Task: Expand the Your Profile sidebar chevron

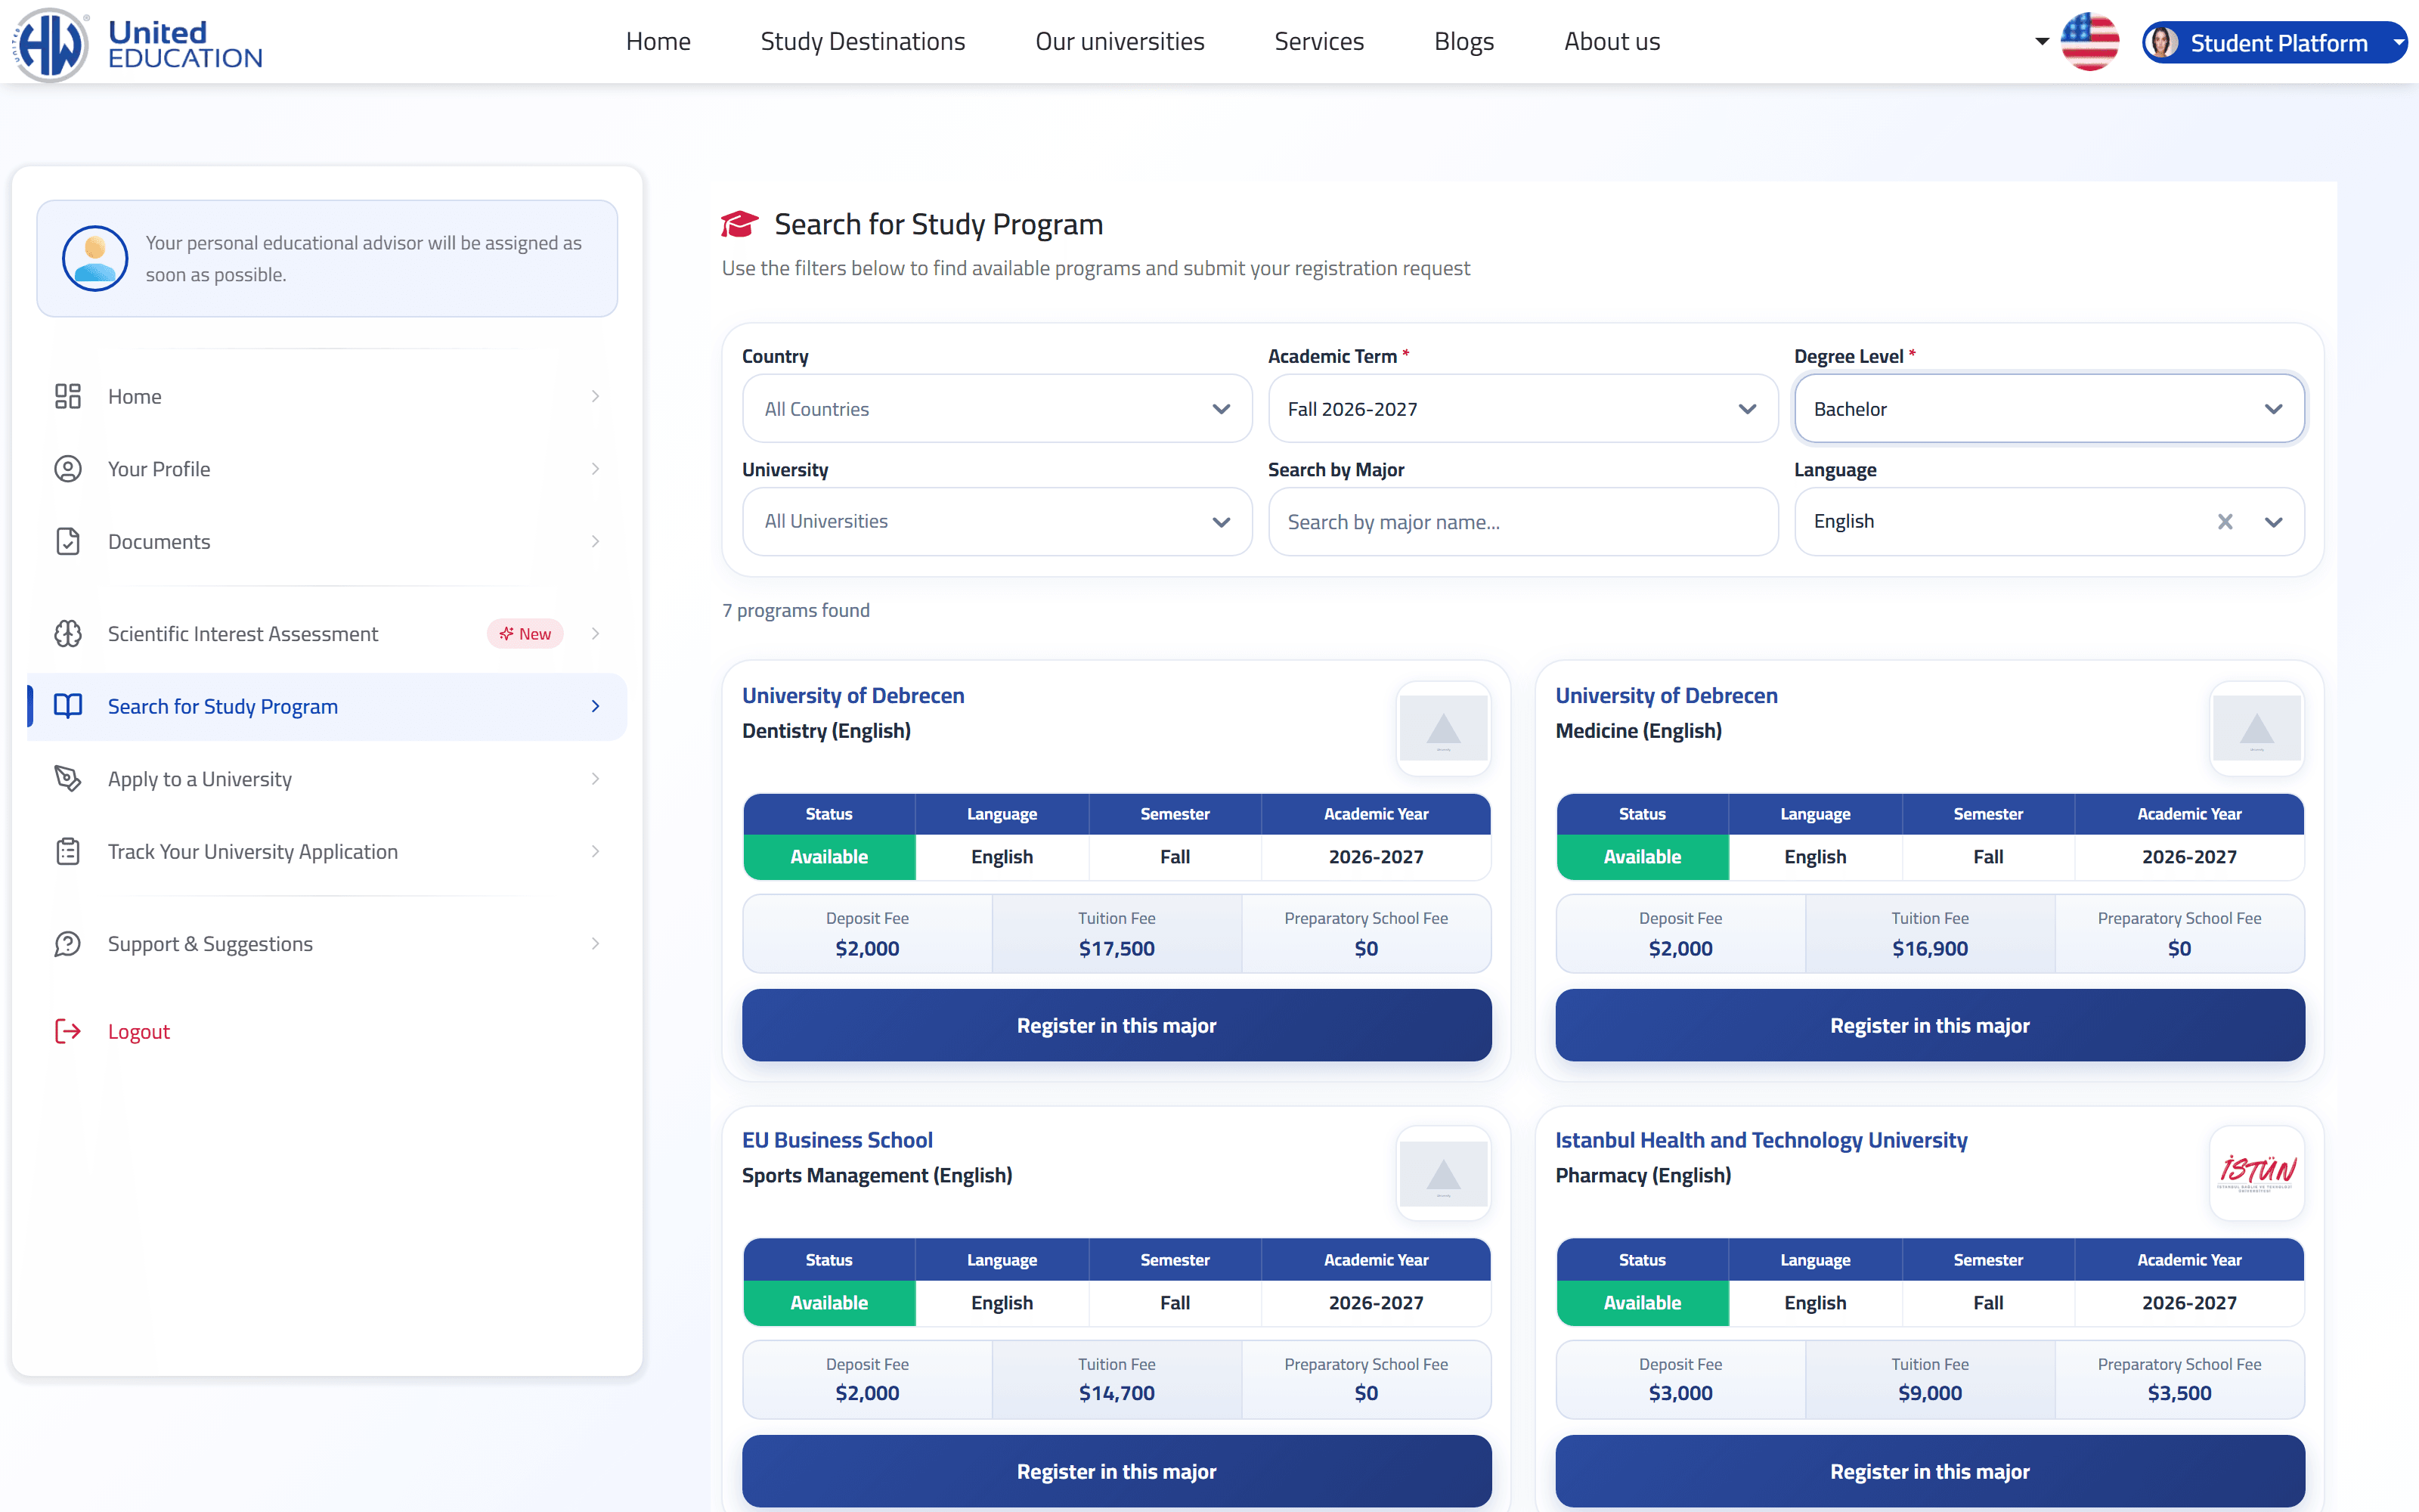Action: pos(596,469)
